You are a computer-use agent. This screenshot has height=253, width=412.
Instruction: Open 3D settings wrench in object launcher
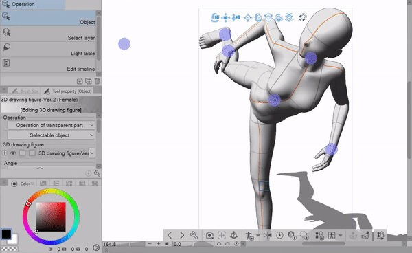pyautogui.click(x=194, y=235)
